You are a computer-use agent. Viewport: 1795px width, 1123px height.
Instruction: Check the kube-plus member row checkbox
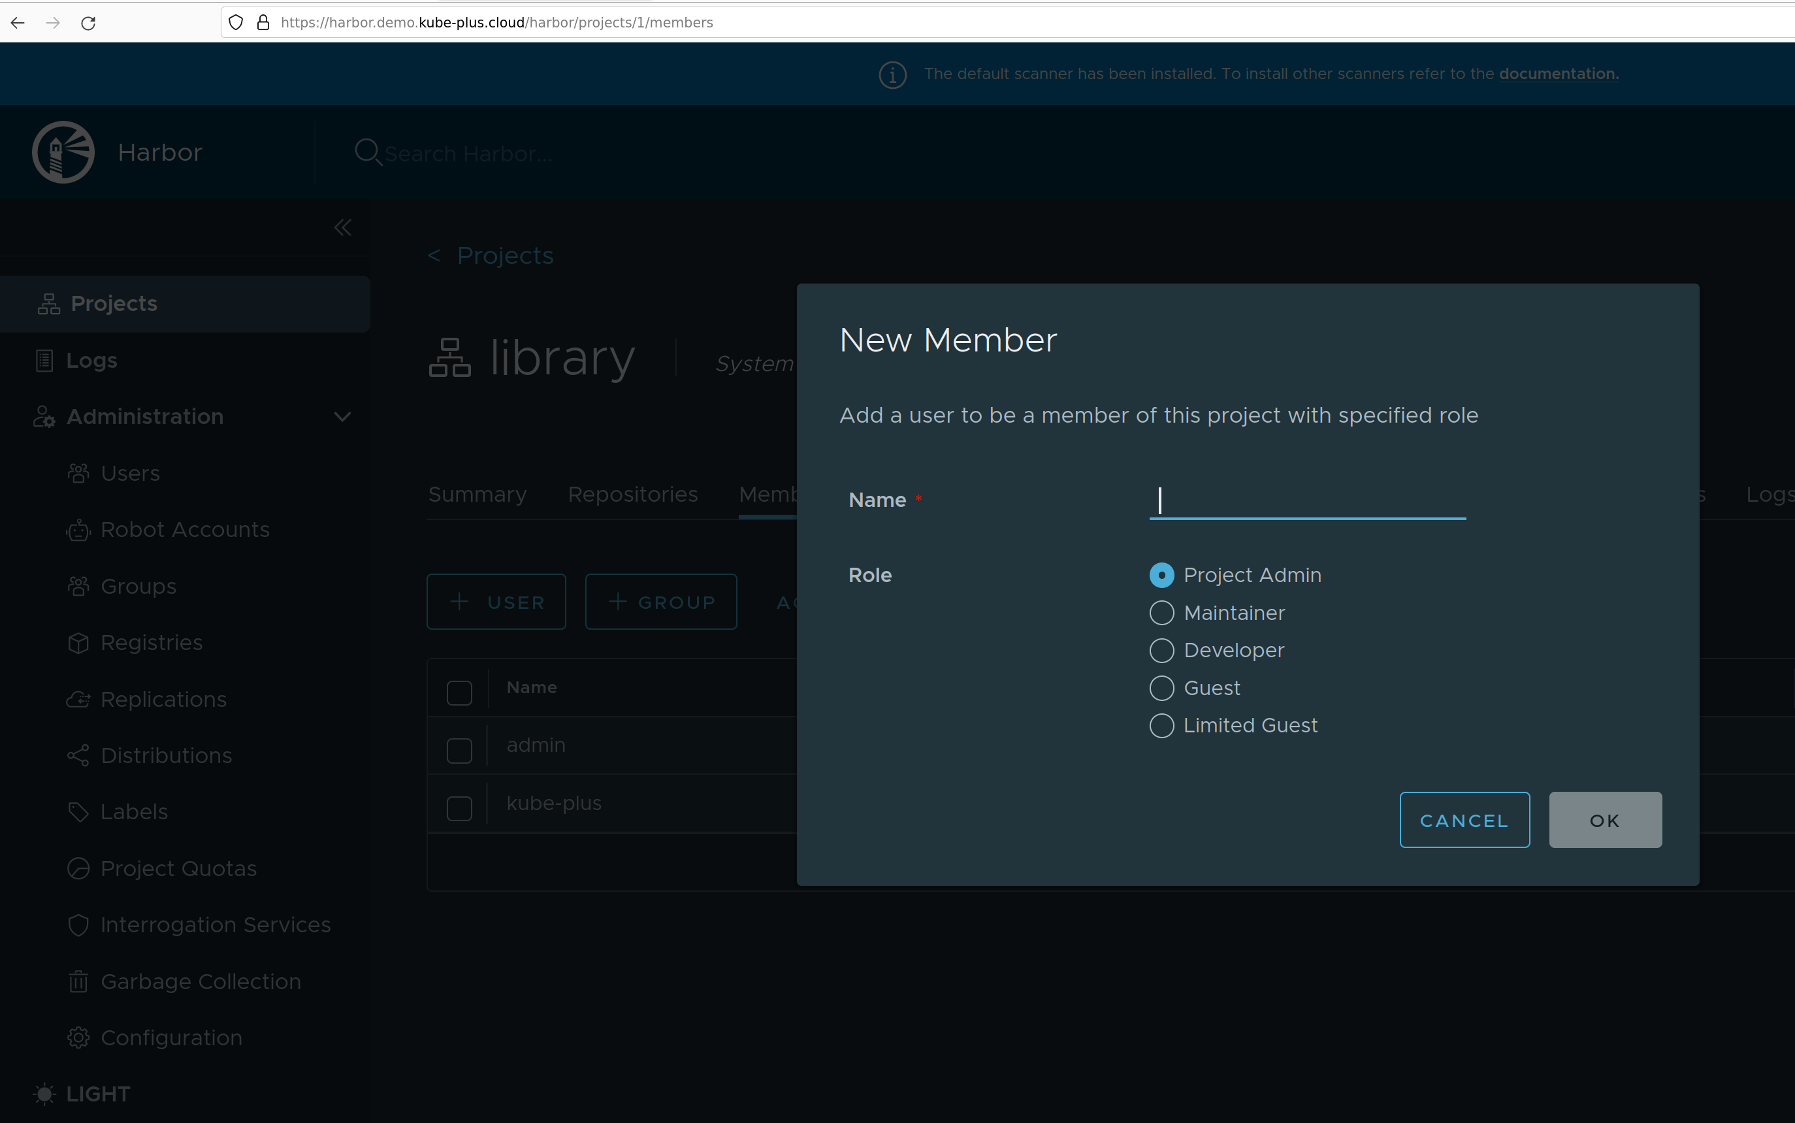point(459,809)
